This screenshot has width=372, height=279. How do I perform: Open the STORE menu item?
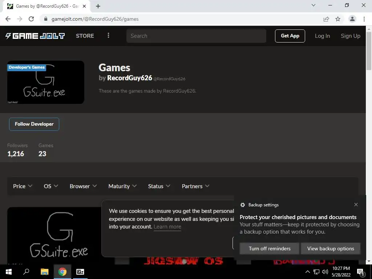(85, 36)
